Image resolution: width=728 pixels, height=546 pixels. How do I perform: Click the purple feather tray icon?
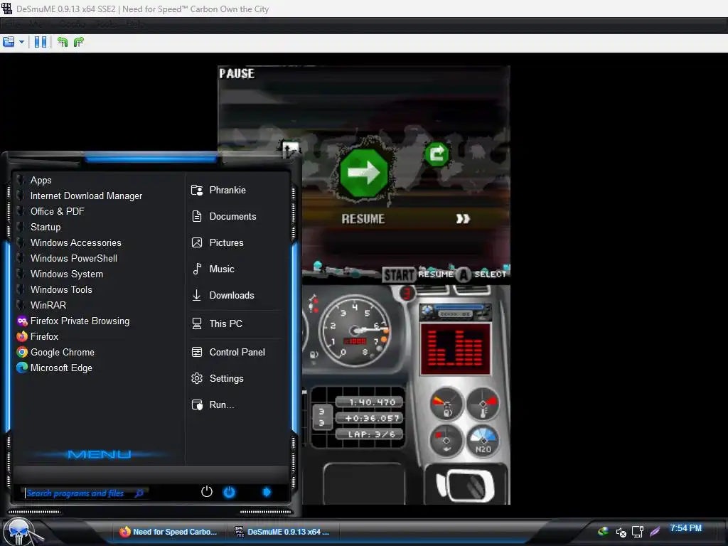[x=655, y=532]
